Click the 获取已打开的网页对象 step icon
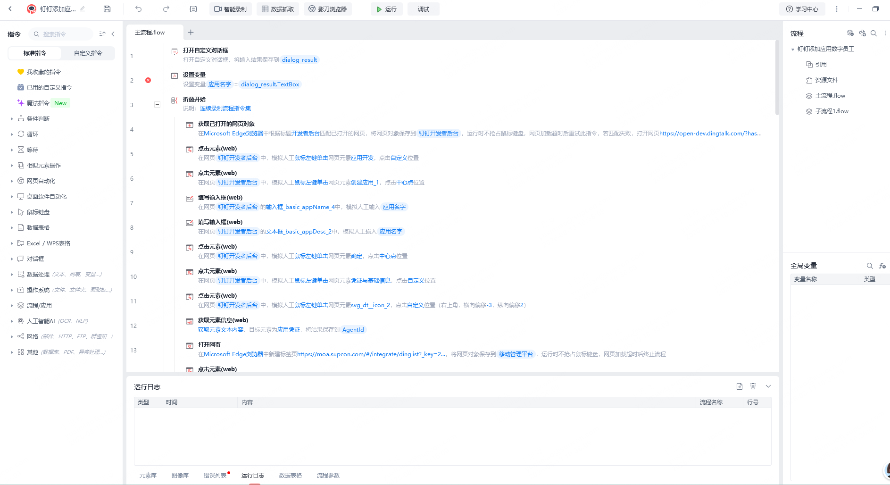The height and width of the screenshot is (485, 890). coord(190,125)
